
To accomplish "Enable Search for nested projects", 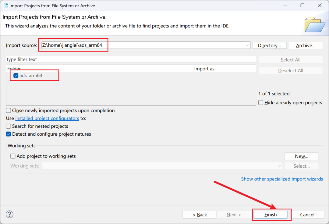I will click(9, 126).
